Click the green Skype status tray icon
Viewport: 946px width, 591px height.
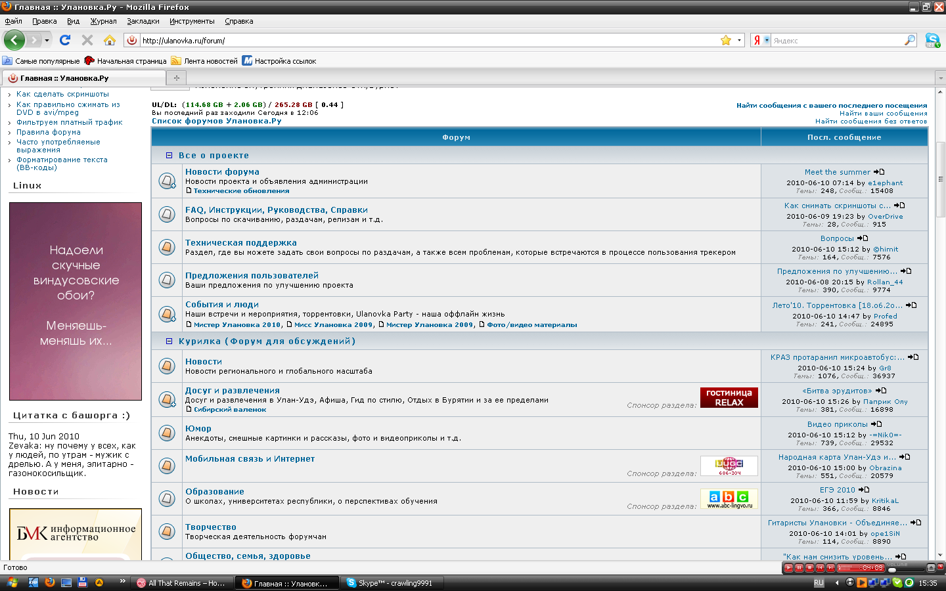click(x=897, y=582)
